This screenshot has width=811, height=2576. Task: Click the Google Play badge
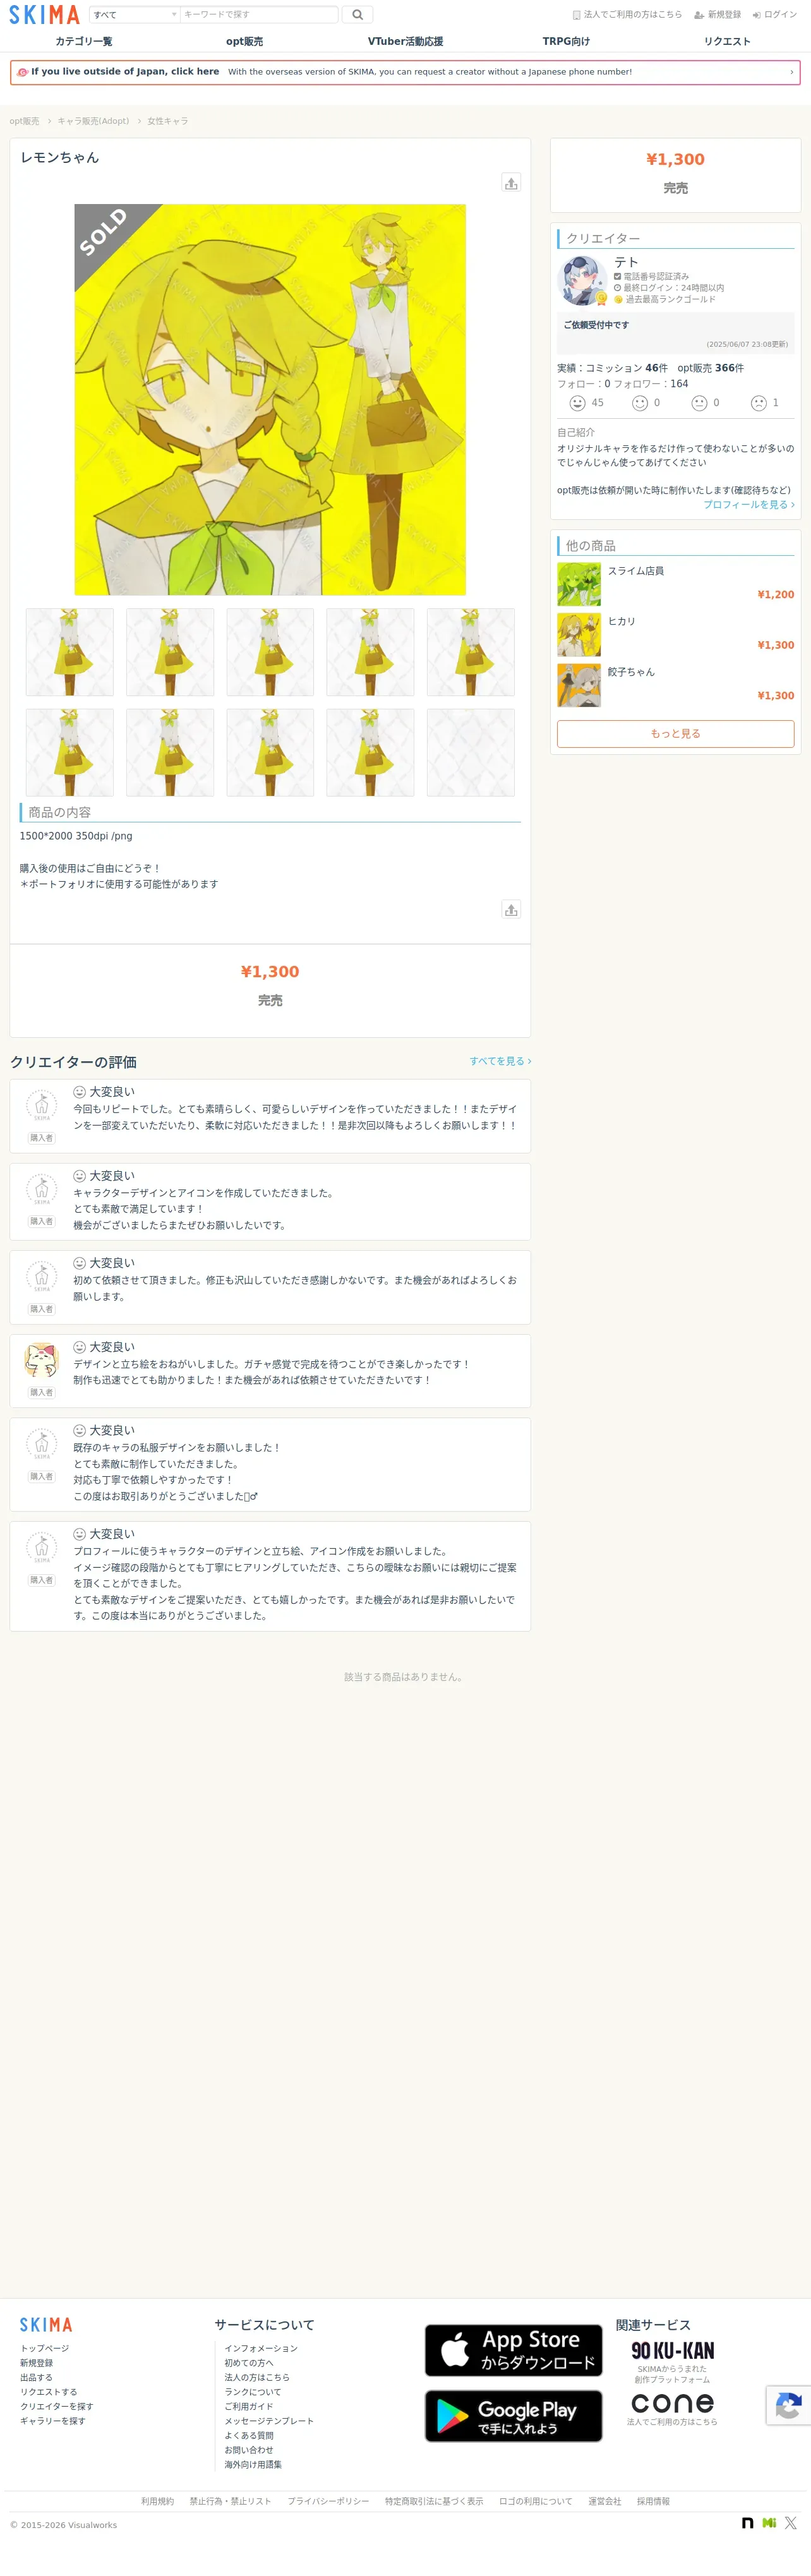tap(514, 2416)
